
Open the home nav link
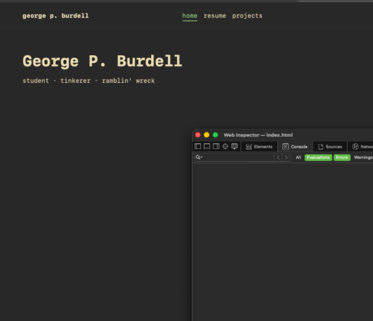click(190, 16)
